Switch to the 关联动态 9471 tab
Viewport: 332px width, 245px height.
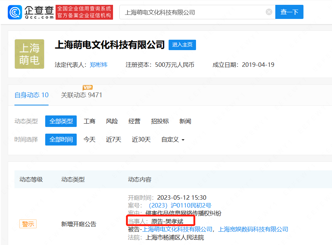[82, 95]
